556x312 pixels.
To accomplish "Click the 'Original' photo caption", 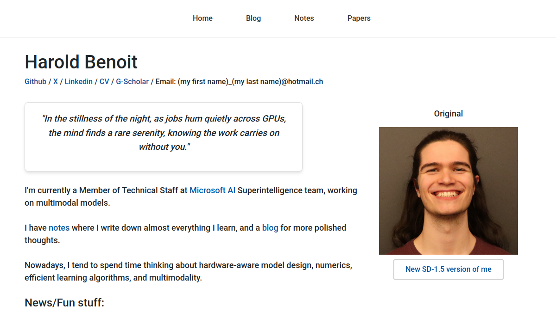I will point(449,114).
